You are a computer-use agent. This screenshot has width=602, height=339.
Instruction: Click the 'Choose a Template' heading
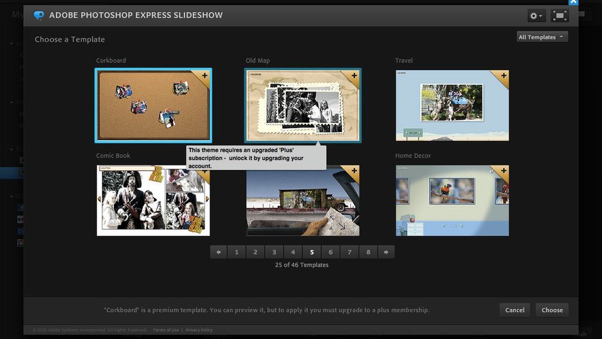tap(70, 39)
